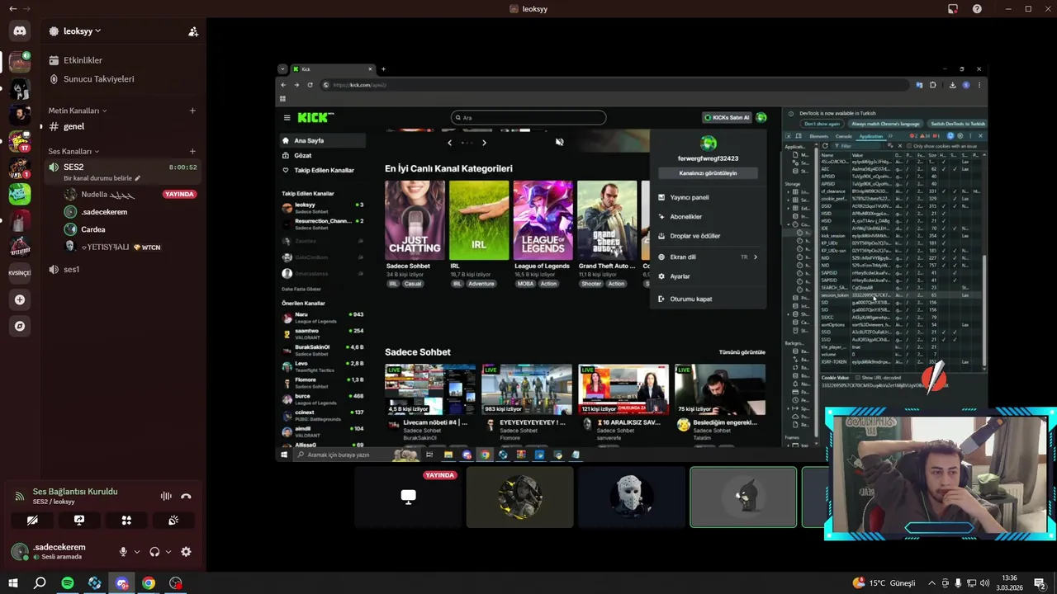Create channel plus icon next to Metin Kanalları
The width and height of the screenshot is (1057, 594).
tap(192, 111)
